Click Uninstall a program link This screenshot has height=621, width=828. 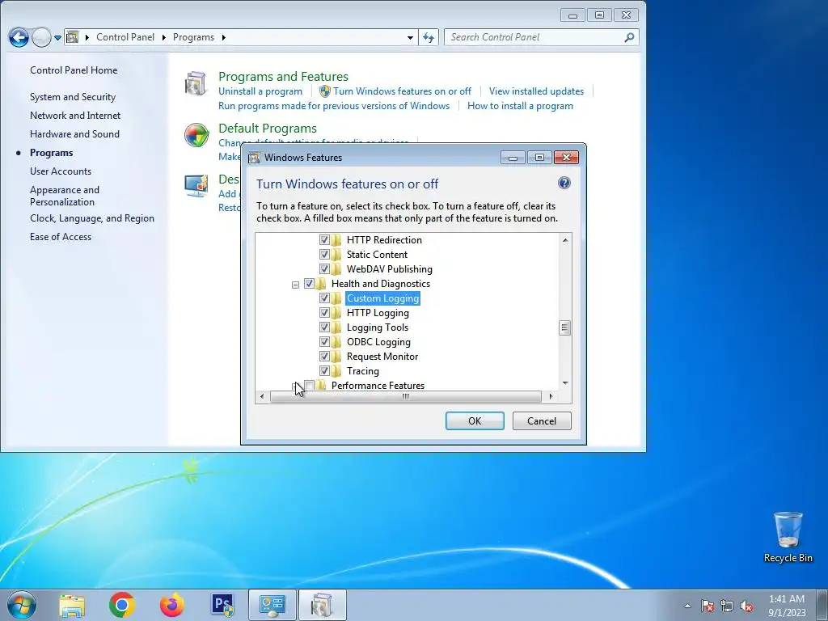pos(260,91)
